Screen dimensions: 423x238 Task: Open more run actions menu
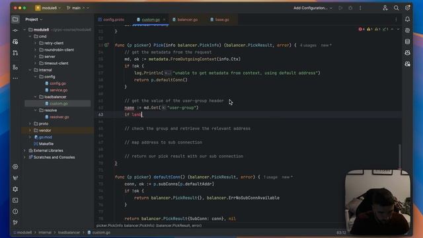pyautogui.click(x=360, y=8)
